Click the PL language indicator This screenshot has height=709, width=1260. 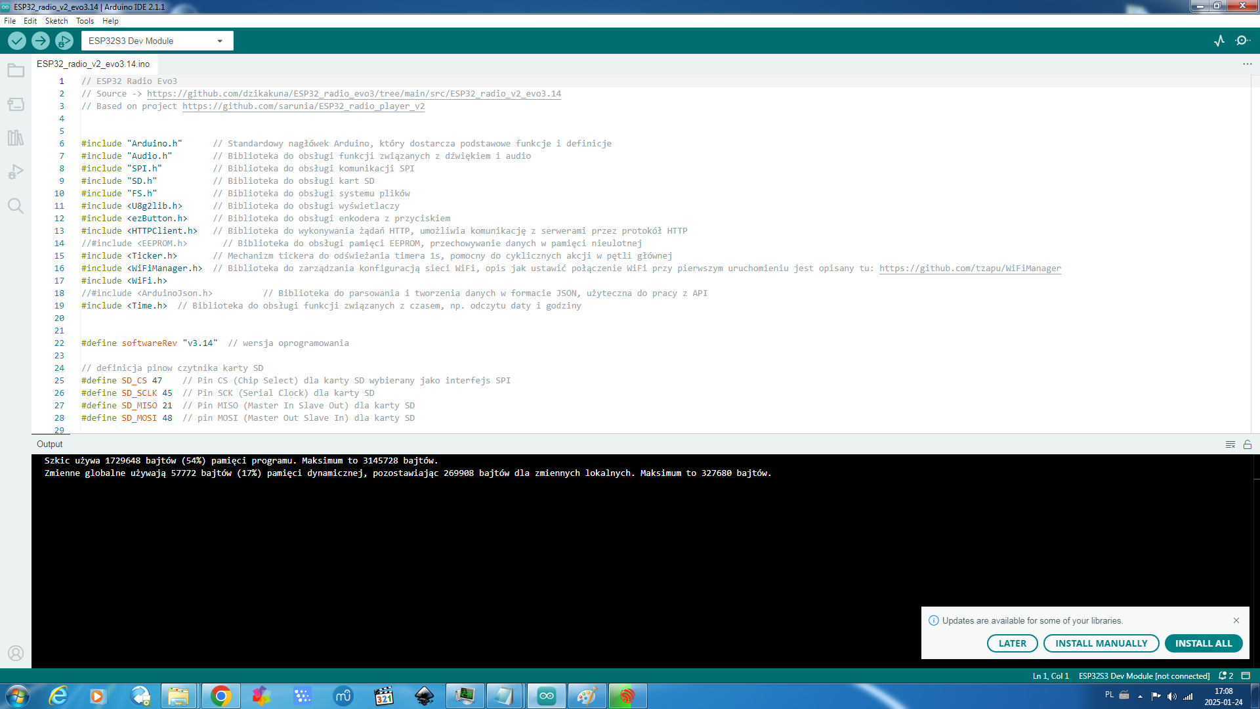pos(1109,695)
